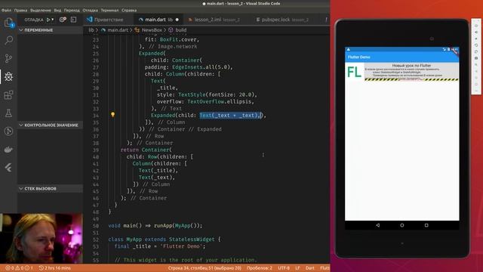The height and width of the screenshot is (272, 483).
Task: Click line number 34 in the gutter
Action: point(96,116)
